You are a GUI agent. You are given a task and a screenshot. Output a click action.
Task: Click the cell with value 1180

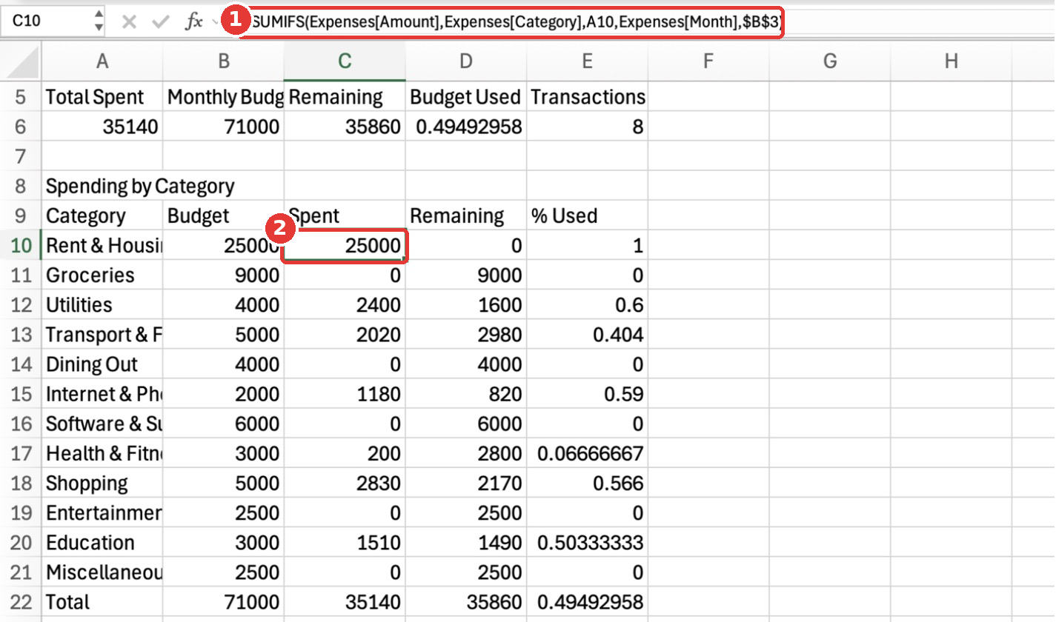pyautogui.click(x=345, y=394)
